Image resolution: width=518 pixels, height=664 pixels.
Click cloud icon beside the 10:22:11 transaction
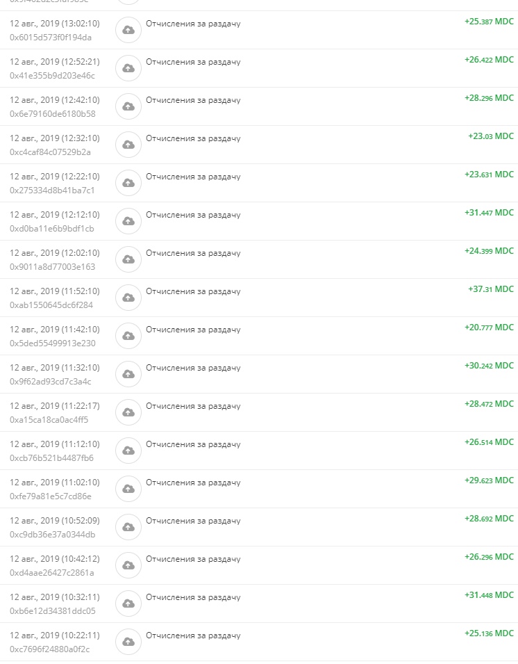[x=128, y=642]
